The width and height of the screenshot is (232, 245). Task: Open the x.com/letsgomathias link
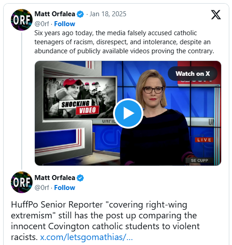[x=86, y=237]
